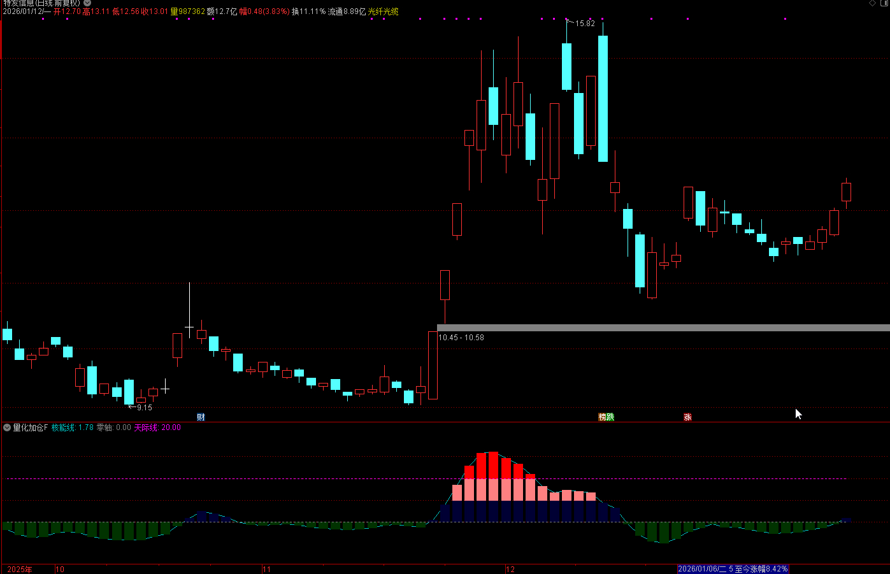The image size is (890, 574).
Task: Select month 11 on the time axis
Action: click(266, 569)
